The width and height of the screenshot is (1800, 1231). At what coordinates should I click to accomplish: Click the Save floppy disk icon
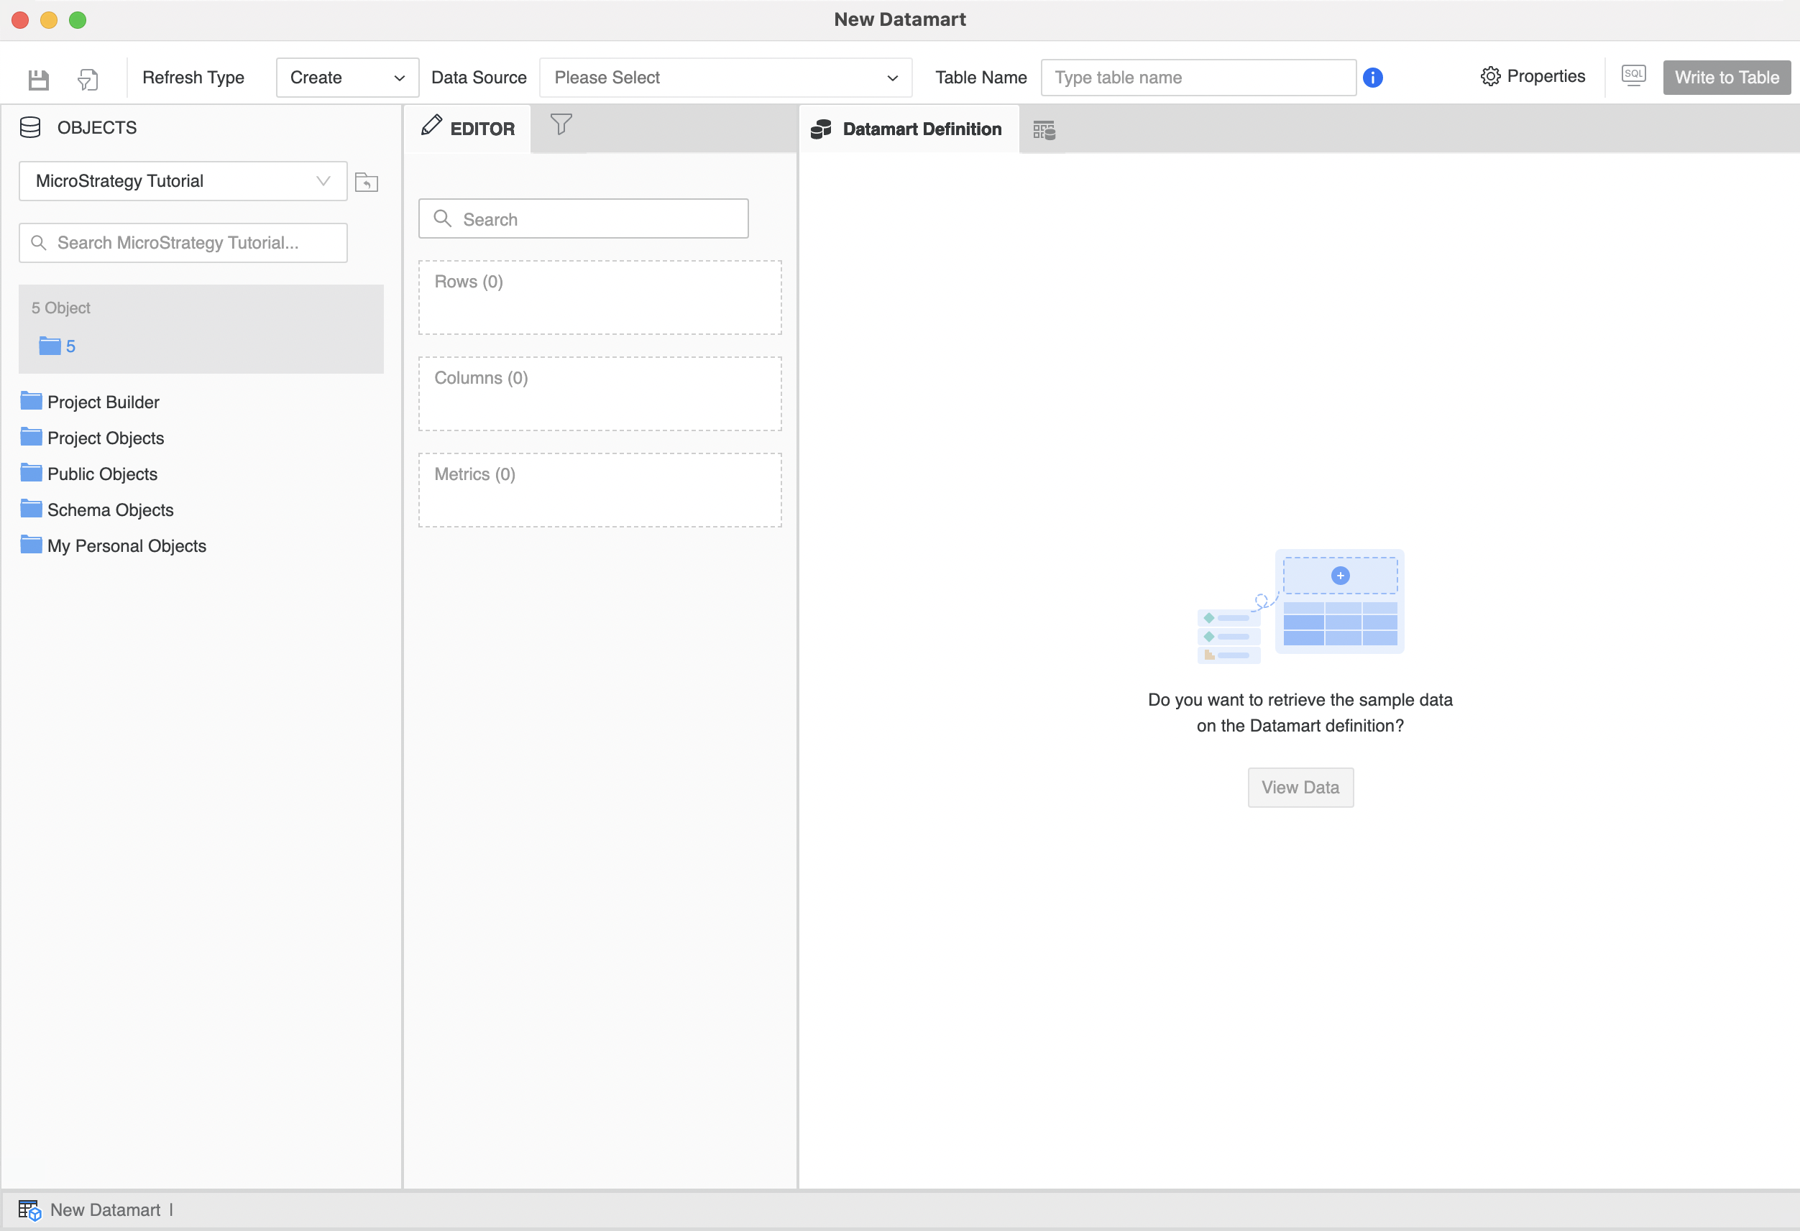pos(38,78)
